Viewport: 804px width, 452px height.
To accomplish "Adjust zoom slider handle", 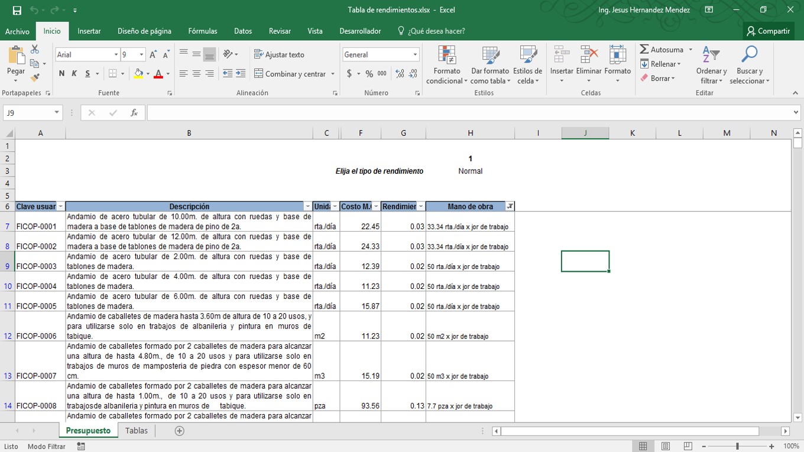I will point(737,446).
